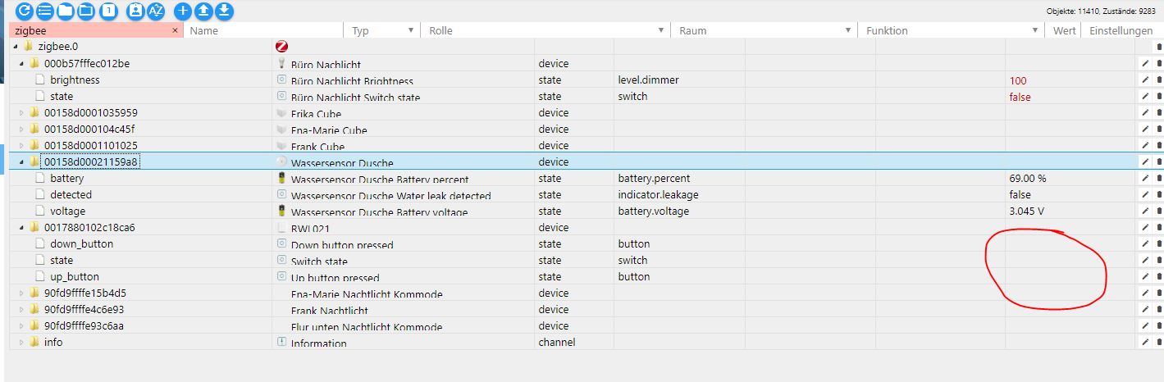
Task: Clear the zigbee filter with the x
Action: click(x=175, y=30)
